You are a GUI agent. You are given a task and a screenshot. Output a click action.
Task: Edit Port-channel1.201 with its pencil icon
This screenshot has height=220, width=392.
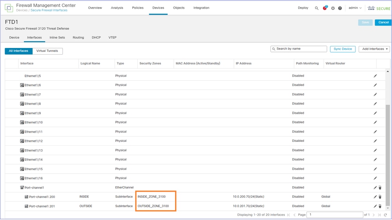click(x=375, y=206)
